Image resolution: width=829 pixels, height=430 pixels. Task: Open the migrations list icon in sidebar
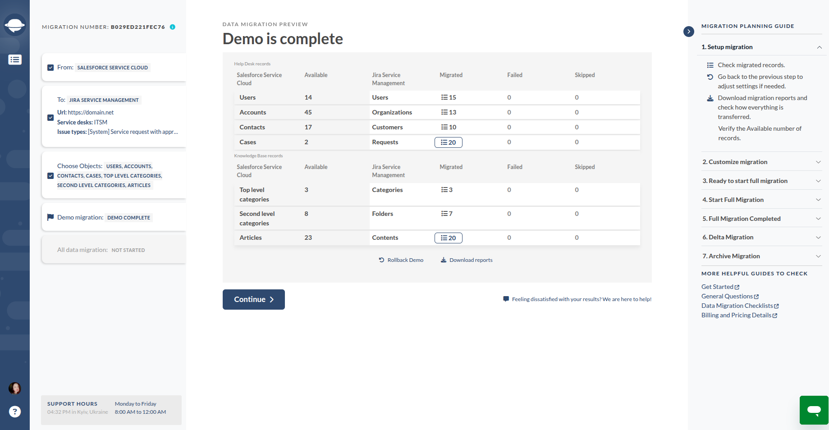click(x=15, y=59)
